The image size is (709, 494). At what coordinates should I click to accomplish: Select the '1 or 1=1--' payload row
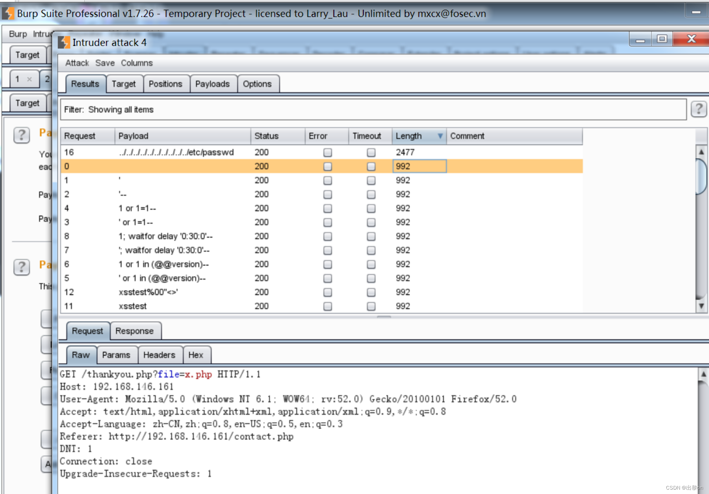point(322,208)
